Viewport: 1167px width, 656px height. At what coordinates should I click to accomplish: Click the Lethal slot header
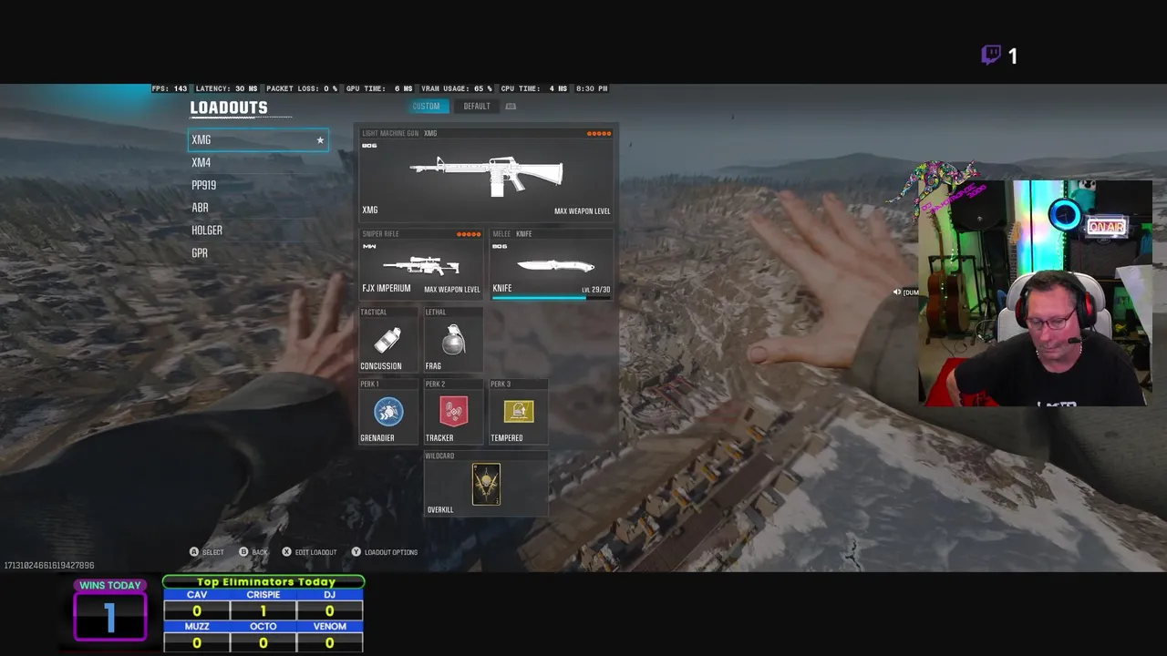pos(436,313)
